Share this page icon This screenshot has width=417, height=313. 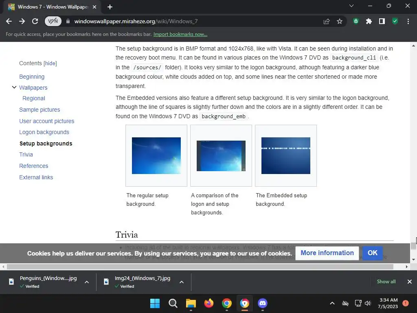327,21
